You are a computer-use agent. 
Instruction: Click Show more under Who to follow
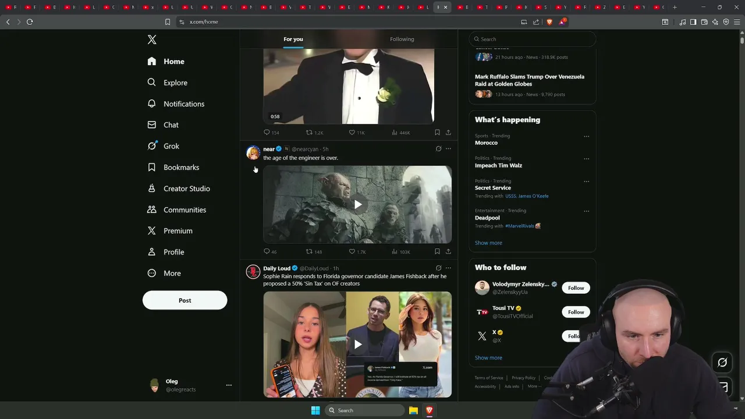coord(488,358)
